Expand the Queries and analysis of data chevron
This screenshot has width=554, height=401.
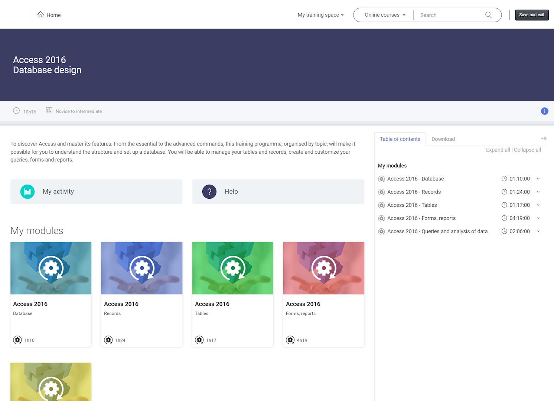538,231
